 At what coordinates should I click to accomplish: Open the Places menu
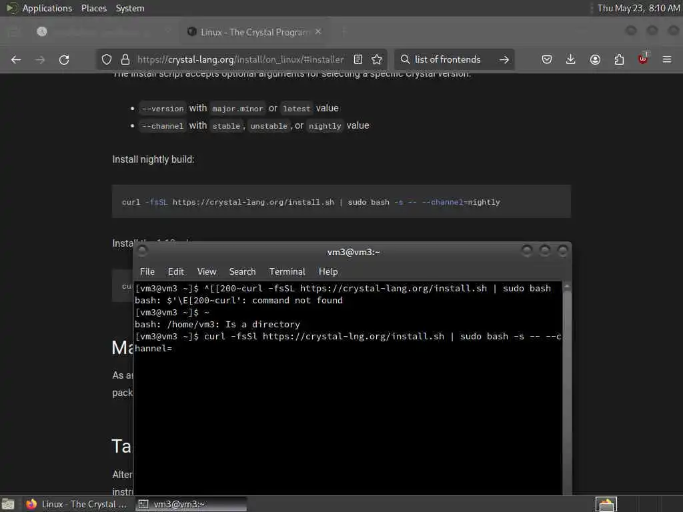pyautogui.click(x=93, y=8)
